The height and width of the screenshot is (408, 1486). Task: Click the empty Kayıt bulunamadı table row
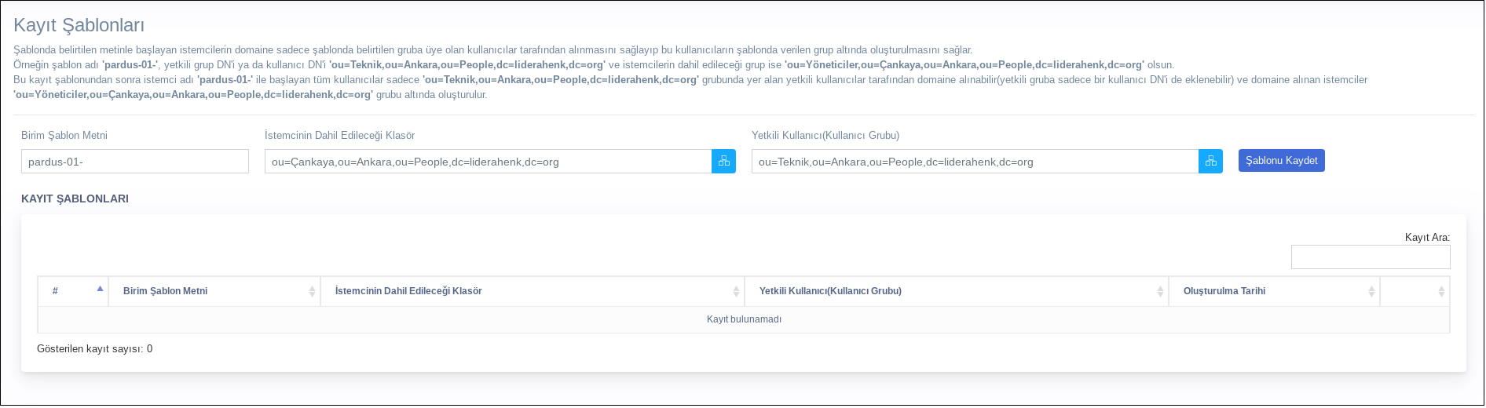tap(743, 319)
